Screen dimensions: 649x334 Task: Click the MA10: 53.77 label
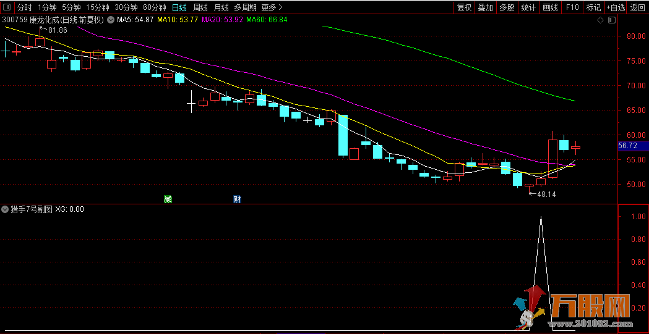coord(178,19)
